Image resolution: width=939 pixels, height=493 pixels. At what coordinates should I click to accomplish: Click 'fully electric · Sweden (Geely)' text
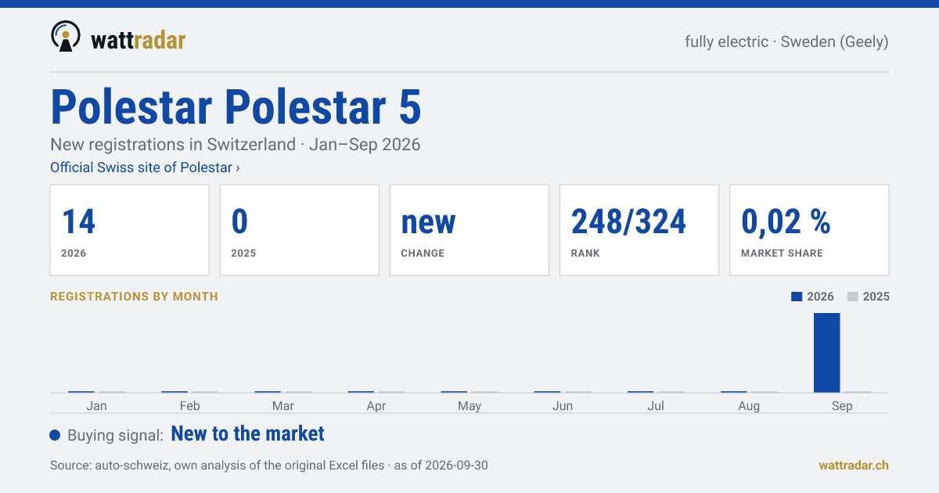click(786, 41)
